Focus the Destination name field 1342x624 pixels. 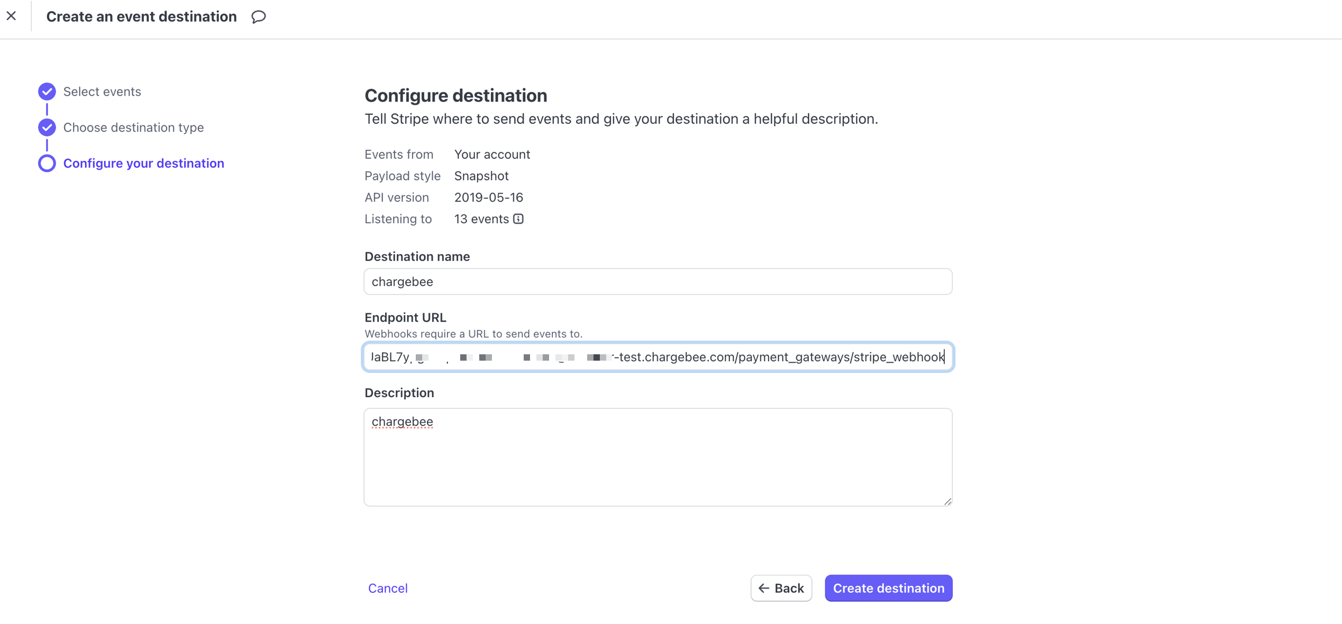(x=658, y=281)
